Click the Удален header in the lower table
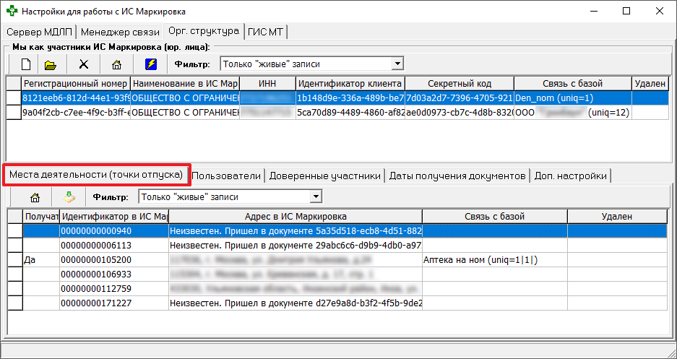The height and width of the screenshot is (359, 677). pos(617,217)
